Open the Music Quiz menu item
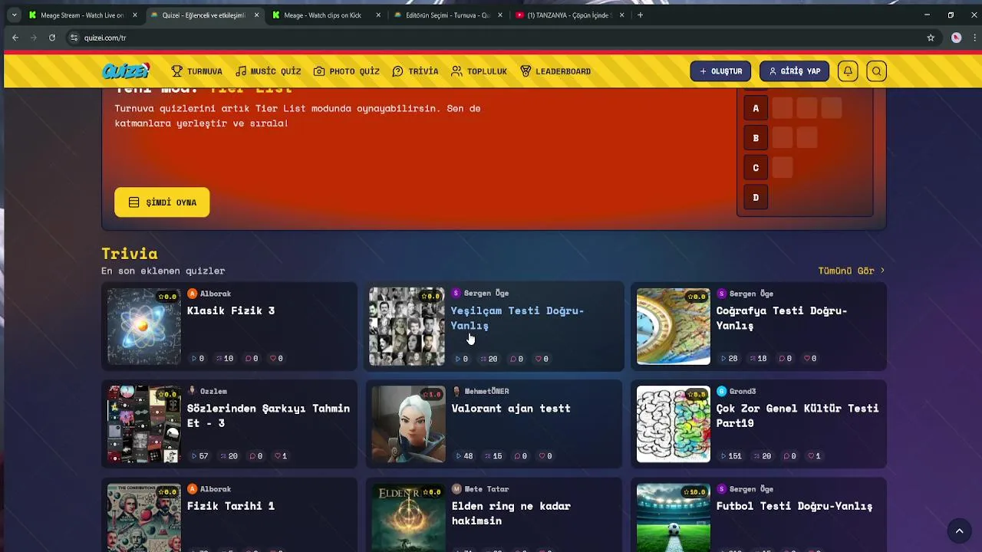Image resolution: width=982 pixels, height=552 pixels. pyautogui.click(x=268, y=71)
